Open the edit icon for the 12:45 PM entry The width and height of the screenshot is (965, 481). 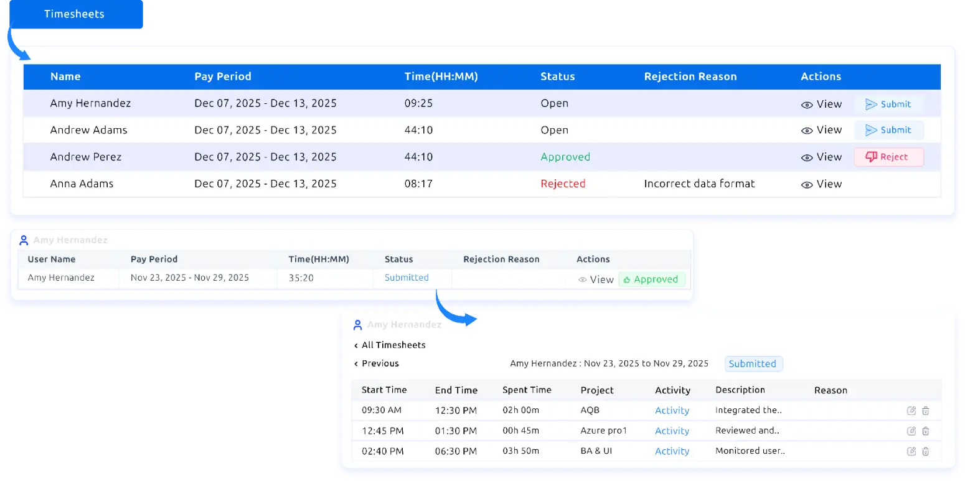coord(911,431)
